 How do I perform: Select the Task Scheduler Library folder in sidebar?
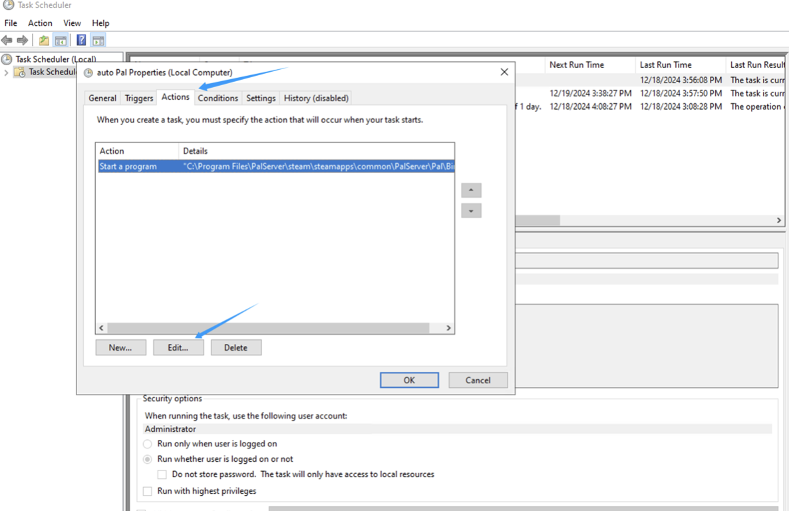[45, 72]
